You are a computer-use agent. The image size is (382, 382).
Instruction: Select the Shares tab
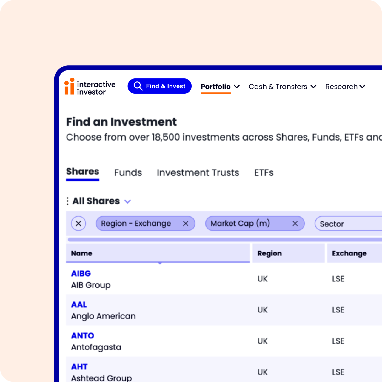(83, 171)
